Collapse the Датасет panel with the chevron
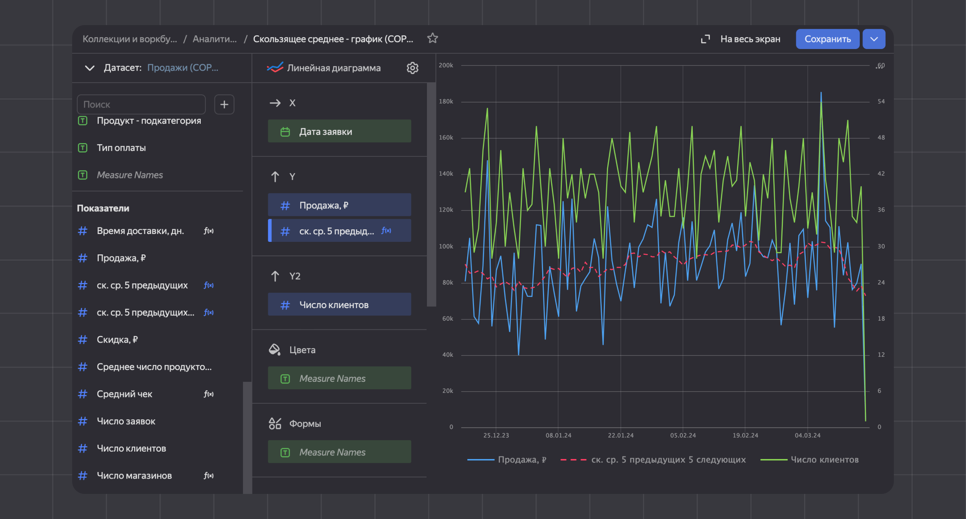 click(89, 68)
